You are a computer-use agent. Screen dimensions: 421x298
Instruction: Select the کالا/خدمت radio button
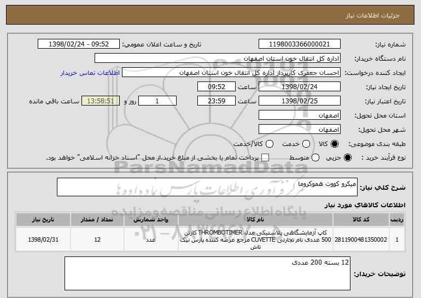click(270, 144)
